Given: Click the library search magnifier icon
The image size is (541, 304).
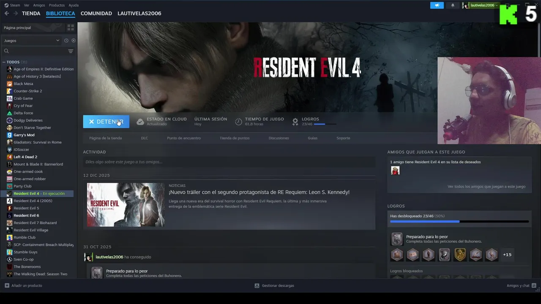Looking at the screenshot, I should tap(6, 51).
